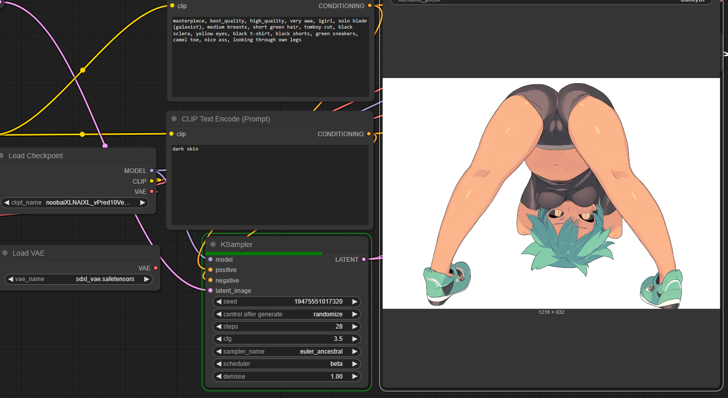Click the Load Checkpoint CLIP output port

pos(152,181)
